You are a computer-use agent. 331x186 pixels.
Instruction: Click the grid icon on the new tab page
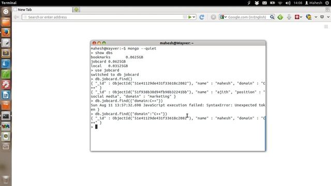pyautogui.click(x=326, y=26)
